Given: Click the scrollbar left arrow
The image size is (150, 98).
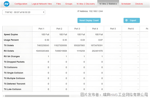Looking at the screenshot, I should pos(3,96).
